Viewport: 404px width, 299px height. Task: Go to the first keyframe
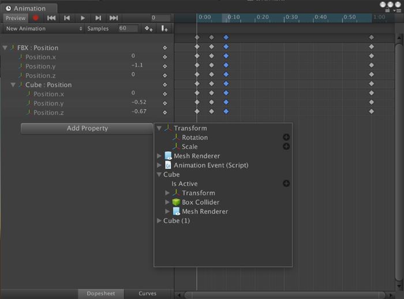coord(51,18)
